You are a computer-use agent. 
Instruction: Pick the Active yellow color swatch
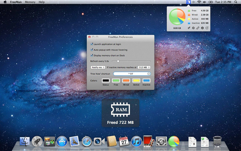(x=136, y=80)
